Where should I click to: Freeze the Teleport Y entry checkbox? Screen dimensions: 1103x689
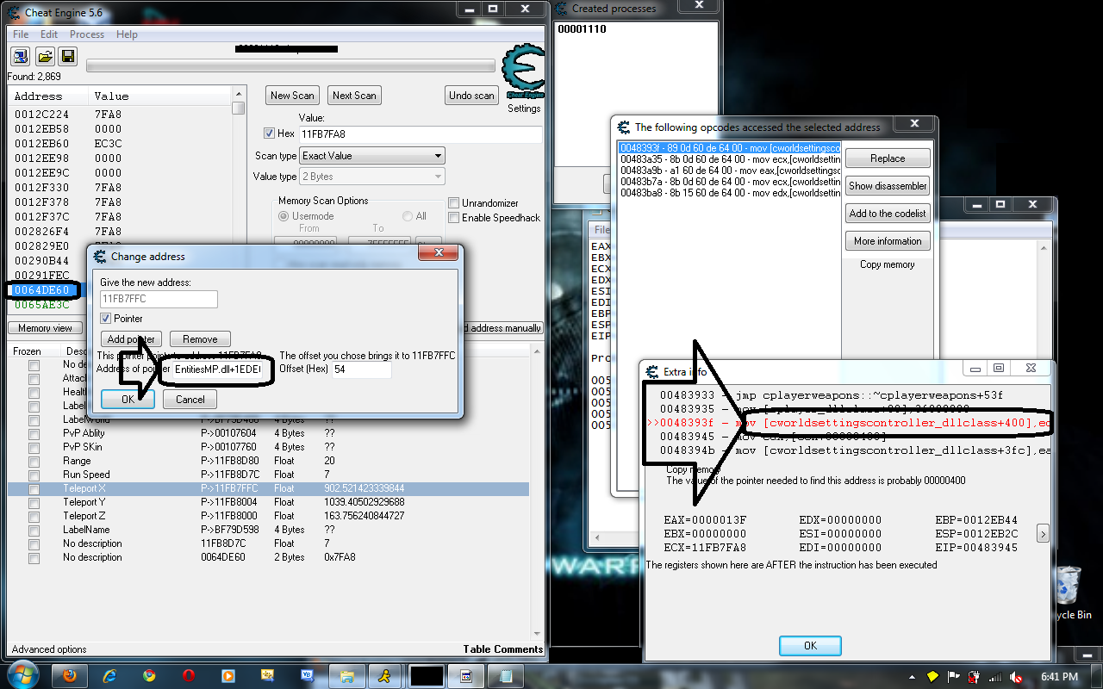point(34,502)
